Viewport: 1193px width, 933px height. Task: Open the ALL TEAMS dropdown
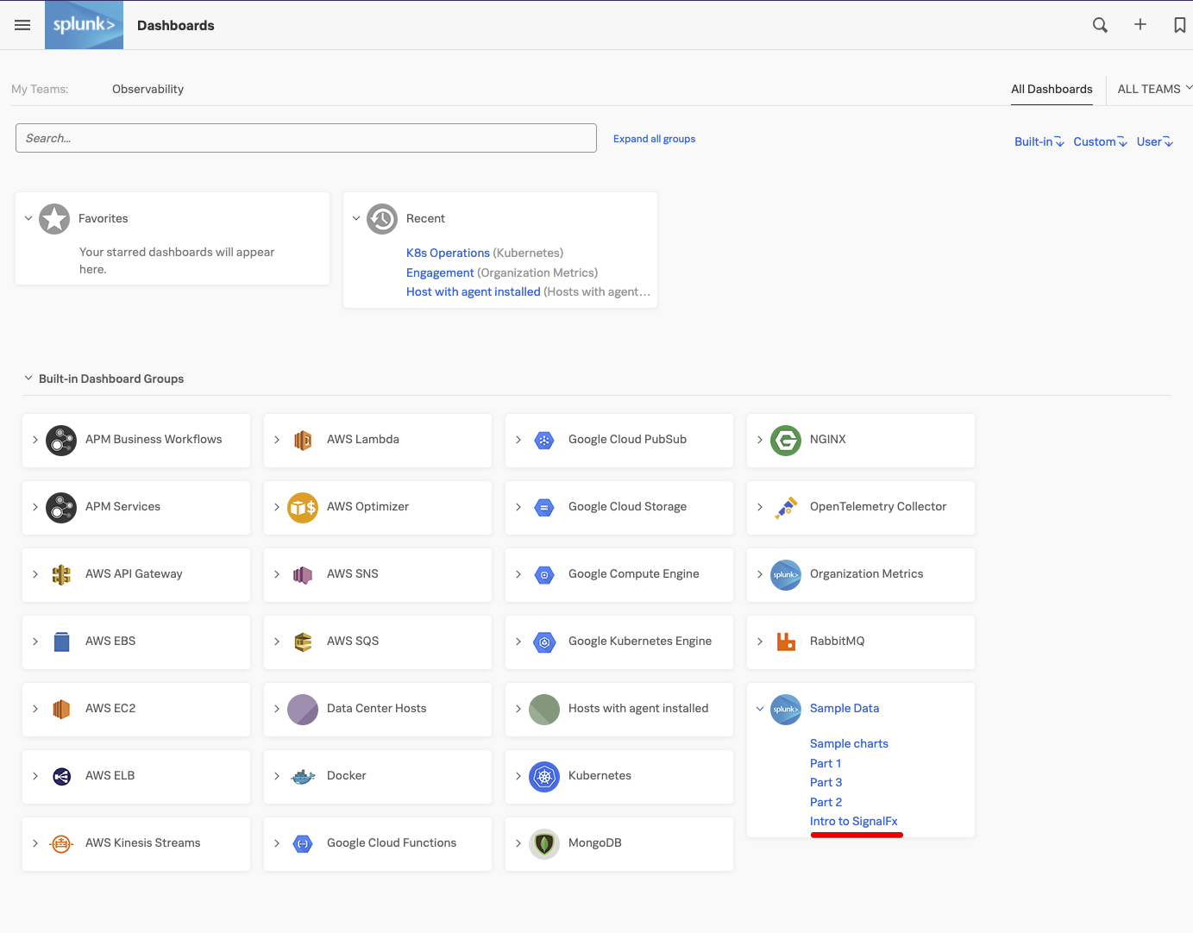[x=1155, y=89]
